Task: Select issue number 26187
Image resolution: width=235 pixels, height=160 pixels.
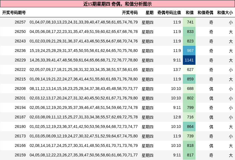Action: [20, 117]
